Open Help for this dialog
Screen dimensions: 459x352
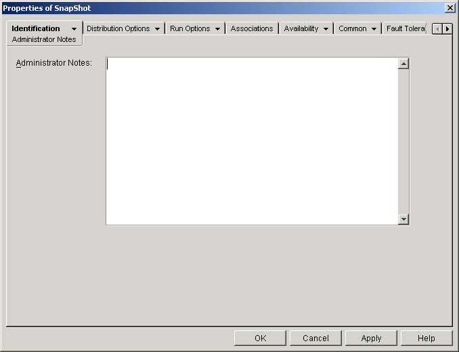(427, 338)
